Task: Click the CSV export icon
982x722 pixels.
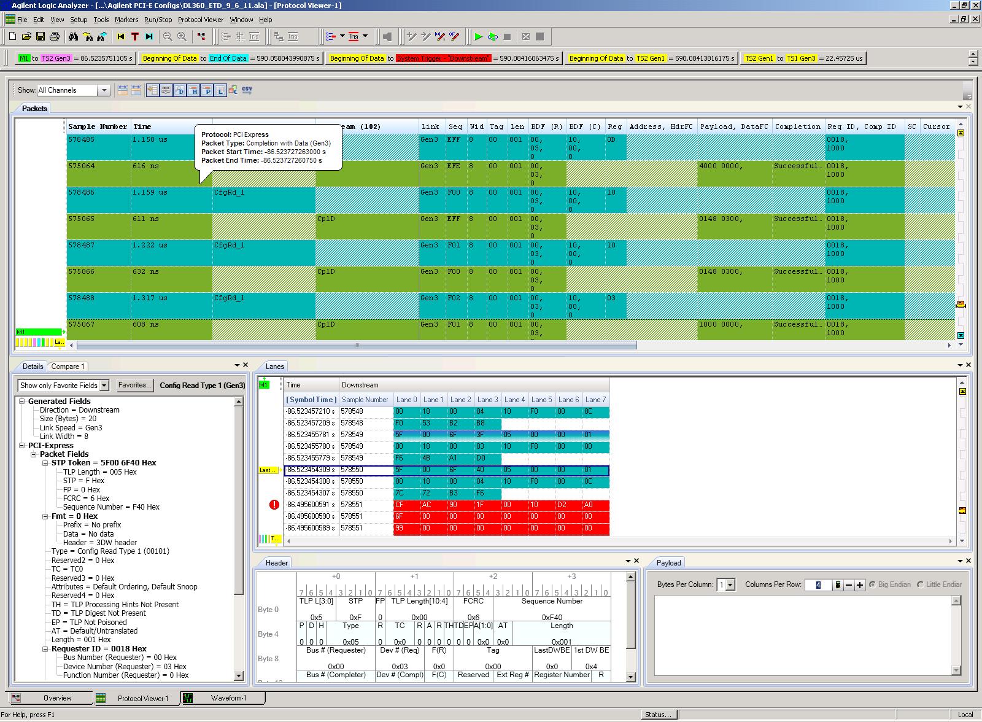Action: pos(247,90)
